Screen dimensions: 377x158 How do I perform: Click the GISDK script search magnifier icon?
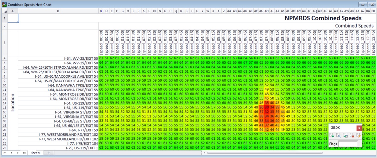339,136
